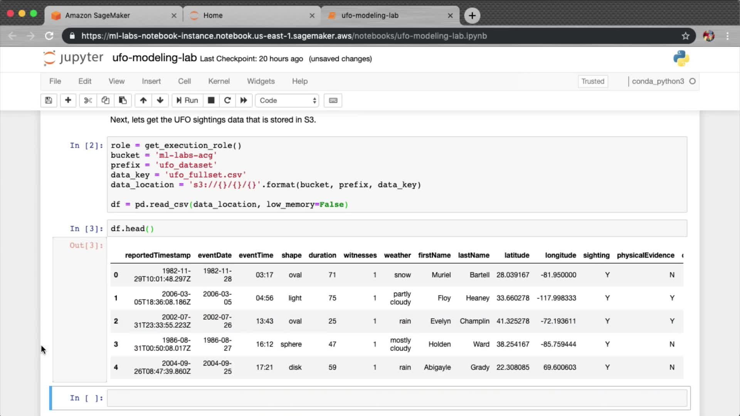740x416 pixels.
Task: Open the Cell menu
Action: click(184, 81)
